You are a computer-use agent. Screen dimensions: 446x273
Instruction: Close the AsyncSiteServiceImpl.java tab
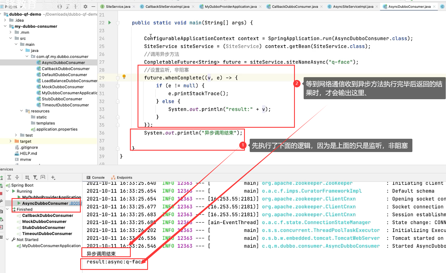[x=377, y=6]
